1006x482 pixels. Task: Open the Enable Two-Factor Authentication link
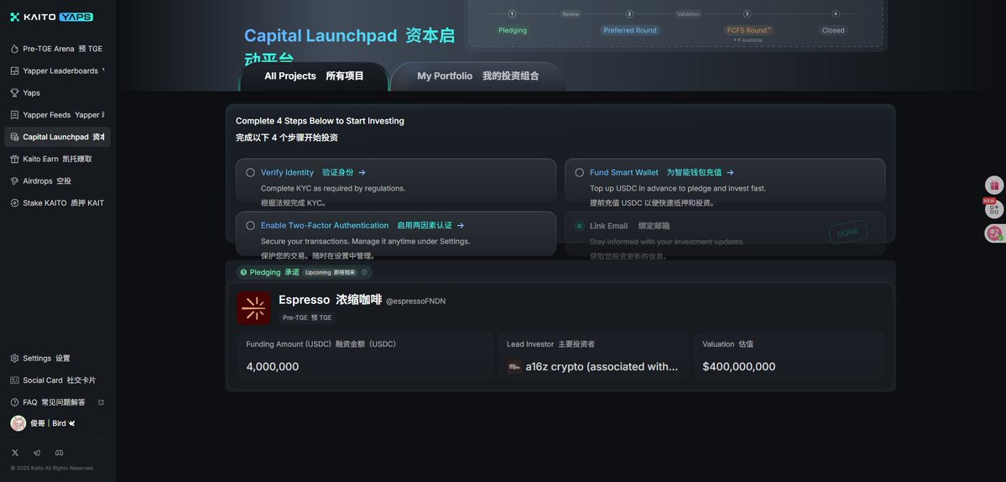tap(362, 226)
